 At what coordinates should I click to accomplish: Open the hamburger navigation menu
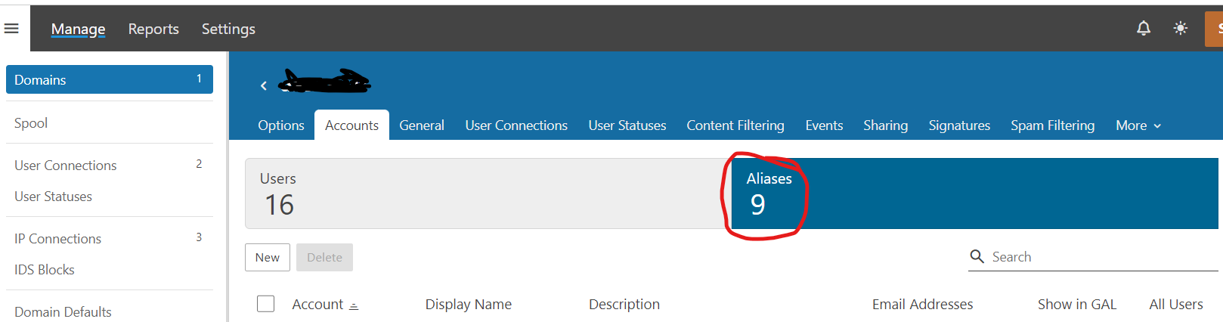pyautogui.click(x=11, y=29)
